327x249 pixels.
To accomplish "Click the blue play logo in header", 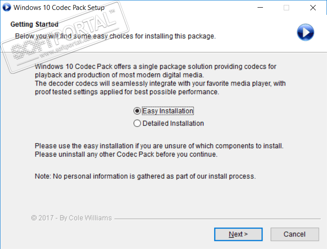I will pos(305,32).
